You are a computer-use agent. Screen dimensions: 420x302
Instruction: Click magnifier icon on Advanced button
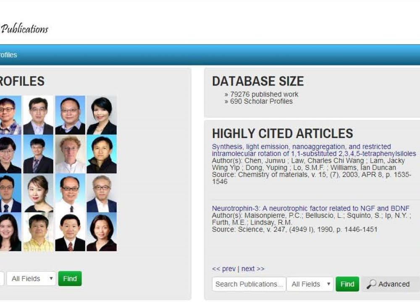(371, 284)
